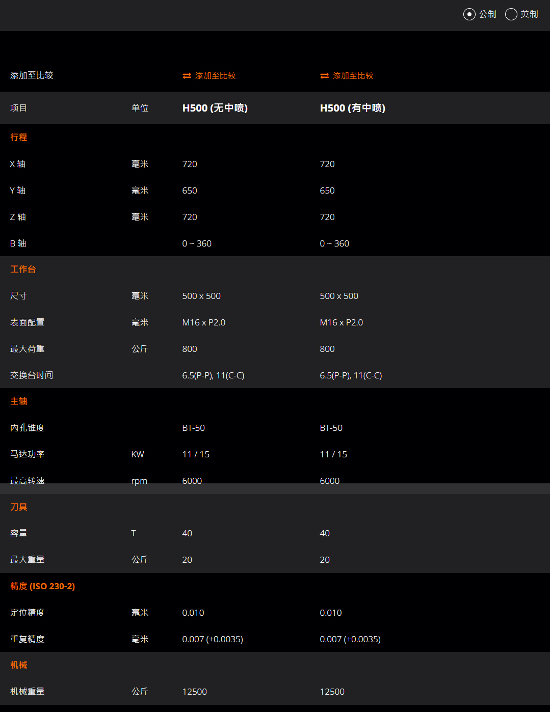550x712 pixels.
Task: Click the 项目 column header
Action: click(x=18, y=108)
